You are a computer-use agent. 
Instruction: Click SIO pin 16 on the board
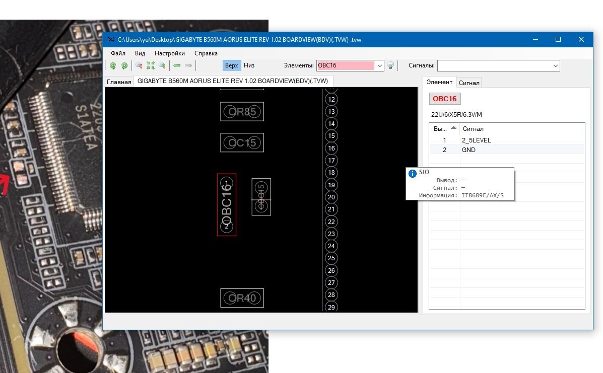click(331, 148)
